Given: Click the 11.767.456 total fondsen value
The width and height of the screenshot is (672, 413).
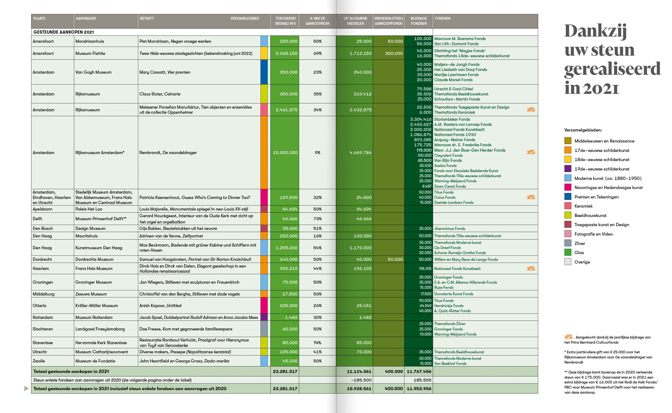Looking at the screenshot, I should 419,371.
